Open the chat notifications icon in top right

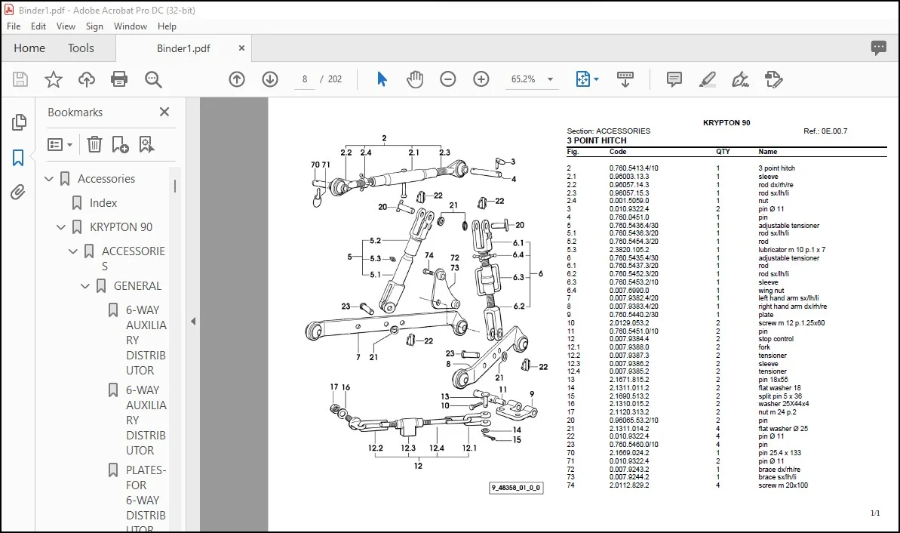(x=878, y=48)
